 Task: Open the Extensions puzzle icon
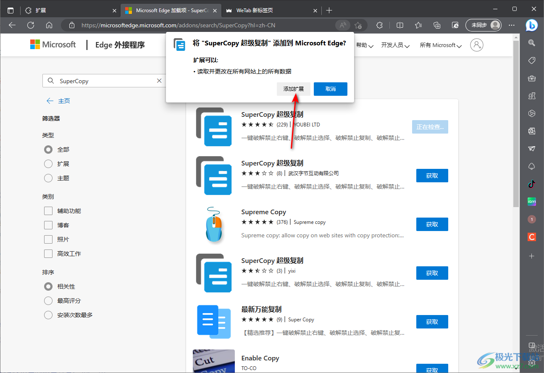(380, 25)
